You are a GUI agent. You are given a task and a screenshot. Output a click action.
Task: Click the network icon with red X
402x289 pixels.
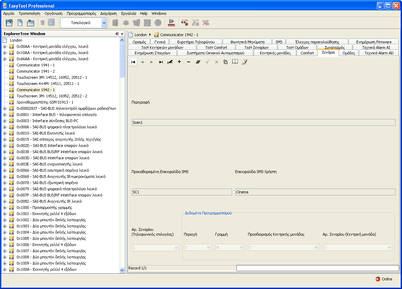[x=206, y=23]
